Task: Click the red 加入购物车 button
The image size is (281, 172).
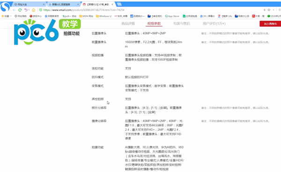Action: point(270,24)
